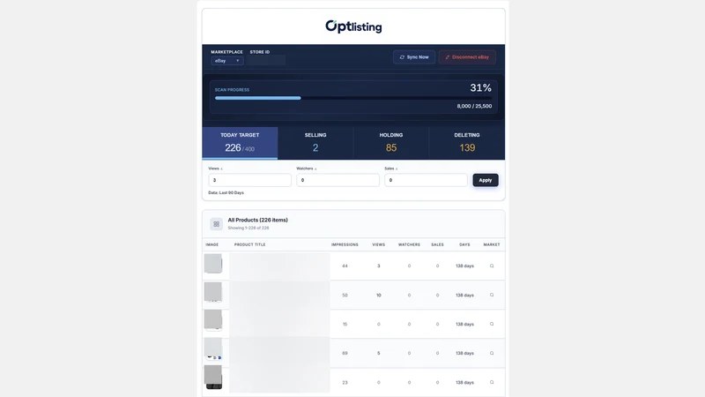The height and width of the screenshot is (397, 705).
Task: Sort by Impressions column header
Action: pos(345,244)
